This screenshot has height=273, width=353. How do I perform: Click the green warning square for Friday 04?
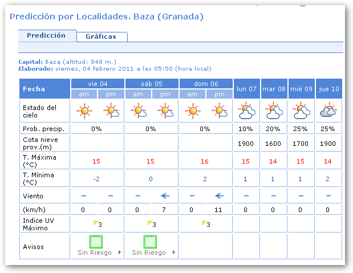[x=96, y=241]
